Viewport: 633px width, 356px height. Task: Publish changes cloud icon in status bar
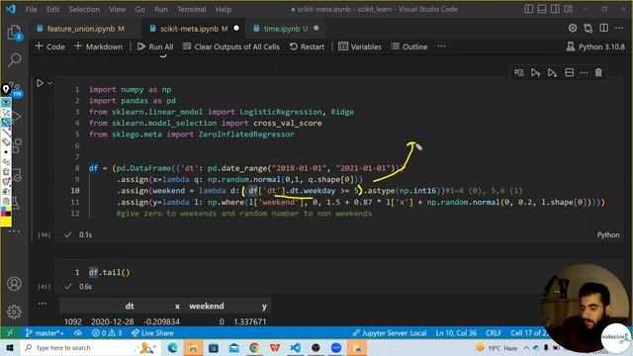78,333
